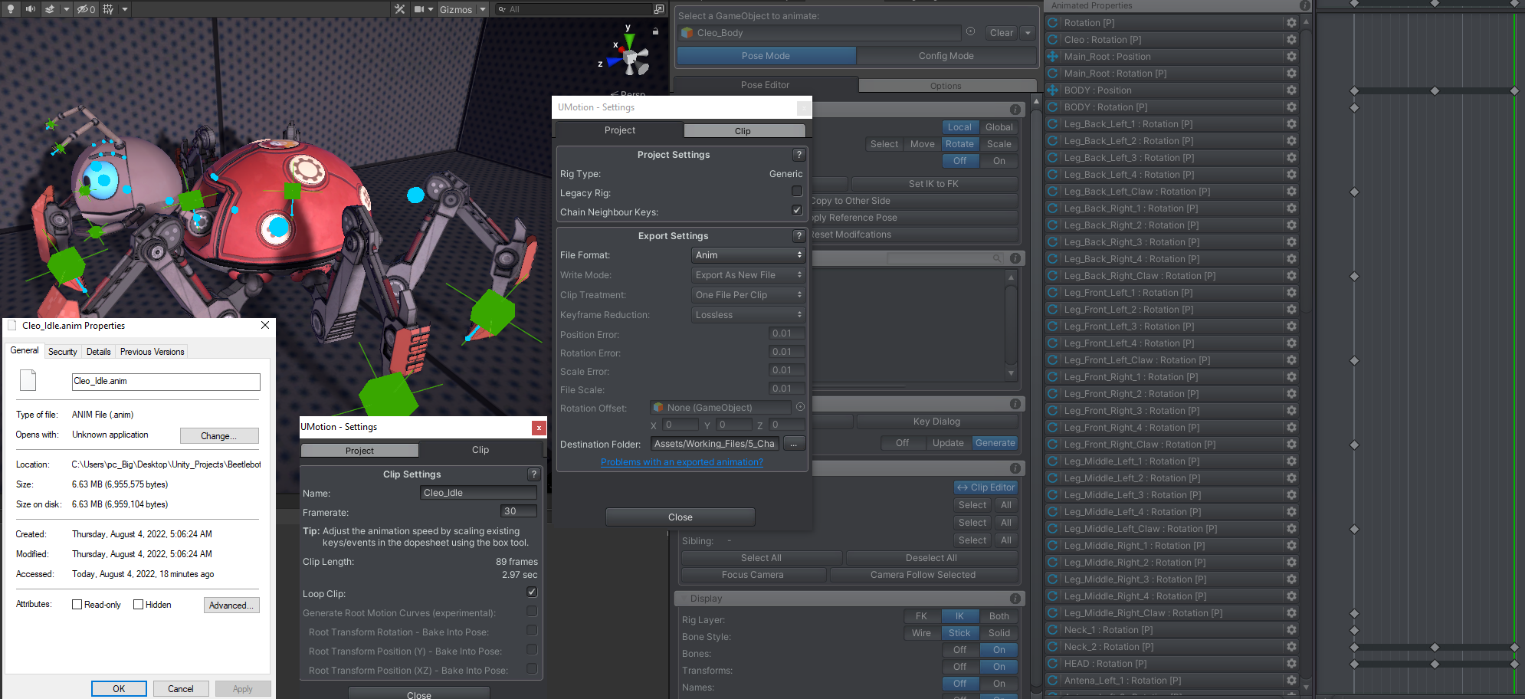
Task: Switch to Config Mode tab
Action: point(946,56)
